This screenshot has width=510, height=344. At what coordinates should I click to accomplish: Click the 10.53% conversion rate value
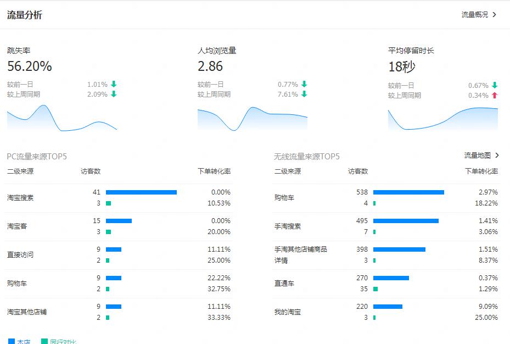coord(219,203)
